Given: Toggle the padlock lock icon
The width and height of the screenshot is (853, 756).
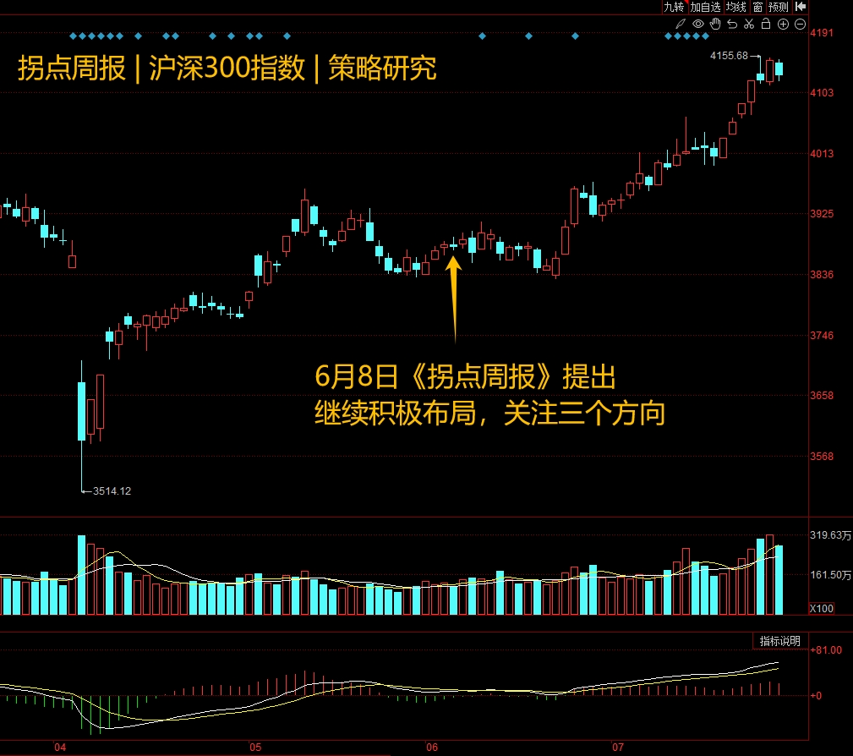Looking at the screenshot, I should pyautogui.click(x=766, y=24).
